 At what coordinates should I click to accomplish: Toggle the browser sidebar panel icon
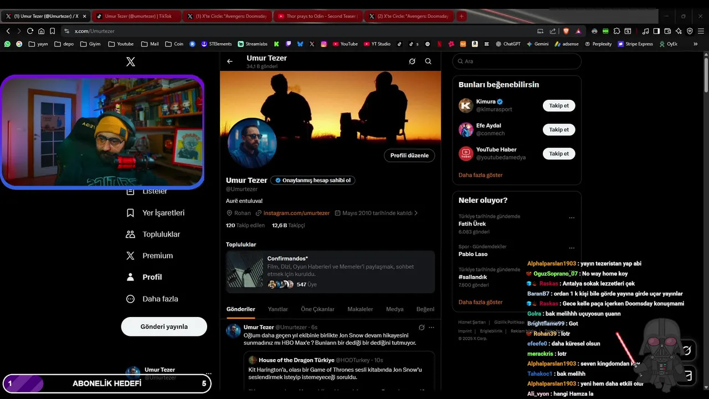tap(656, 31)
